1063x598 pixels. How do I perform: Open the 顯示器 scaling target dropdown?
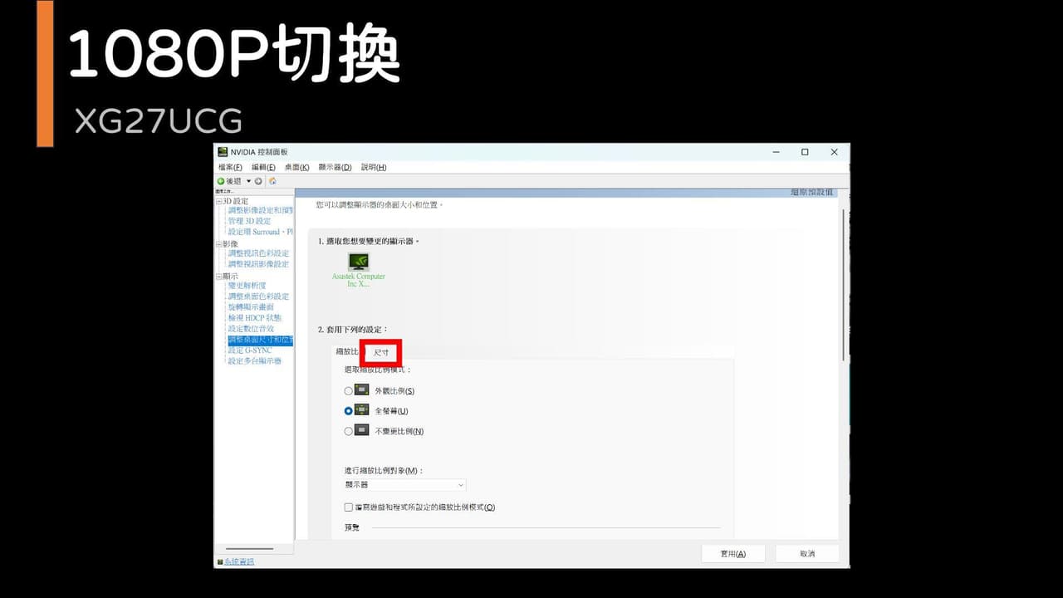tap(405, 485)
